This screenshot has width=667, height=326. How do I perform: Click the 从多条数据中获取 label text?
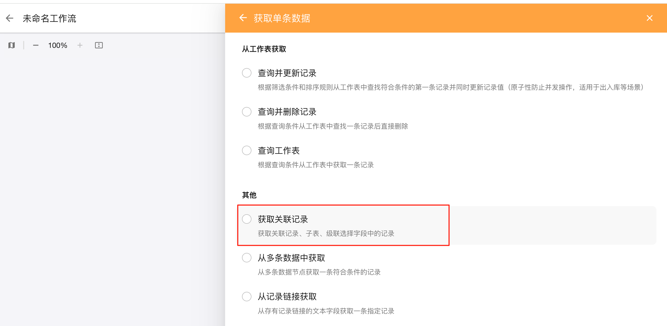(x=291, y=258)
